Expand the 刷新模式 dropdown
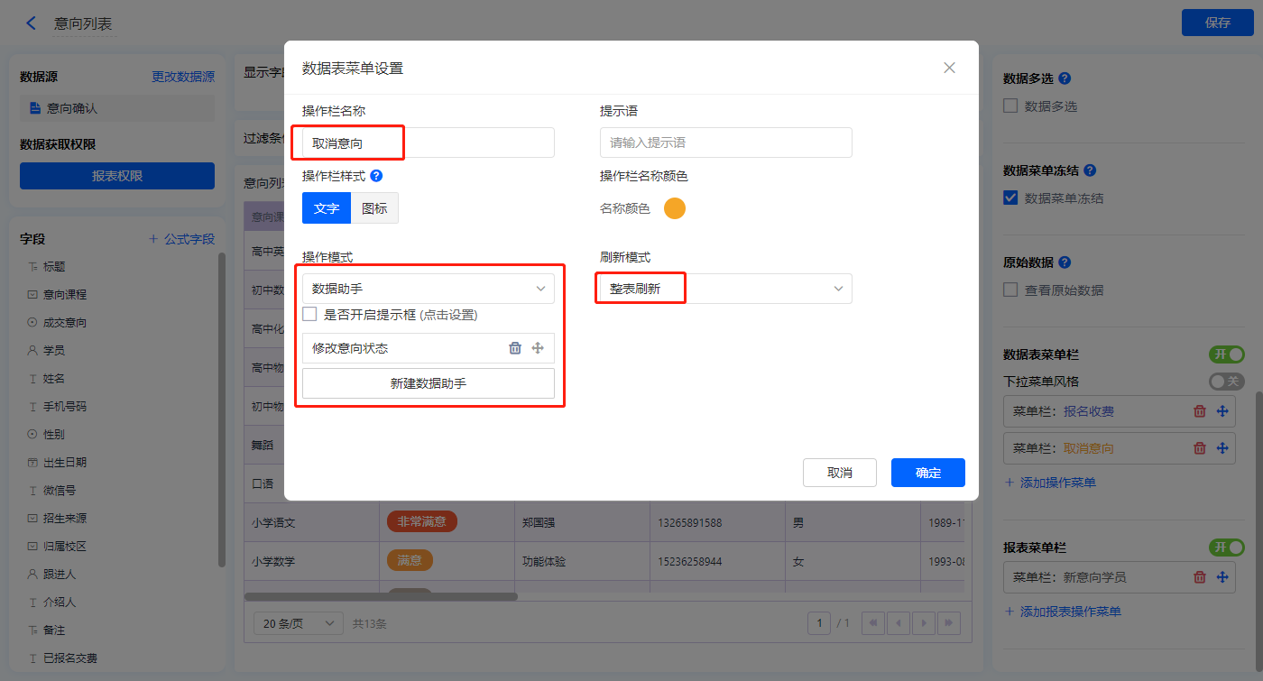This screenshot has width=1263, height=681. [725, 289]
